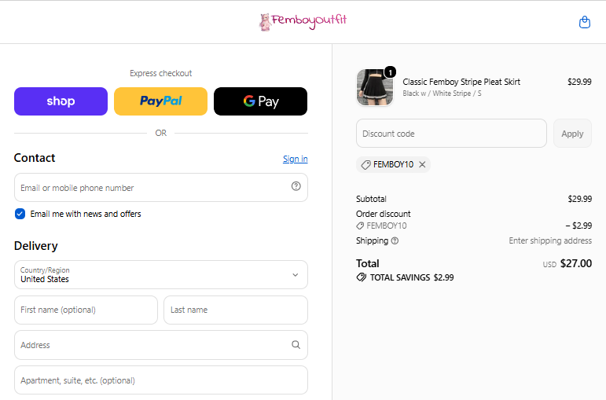606x400 pixels.
Task: Choose PayPal express checkout
Action: tap(161, 101)
